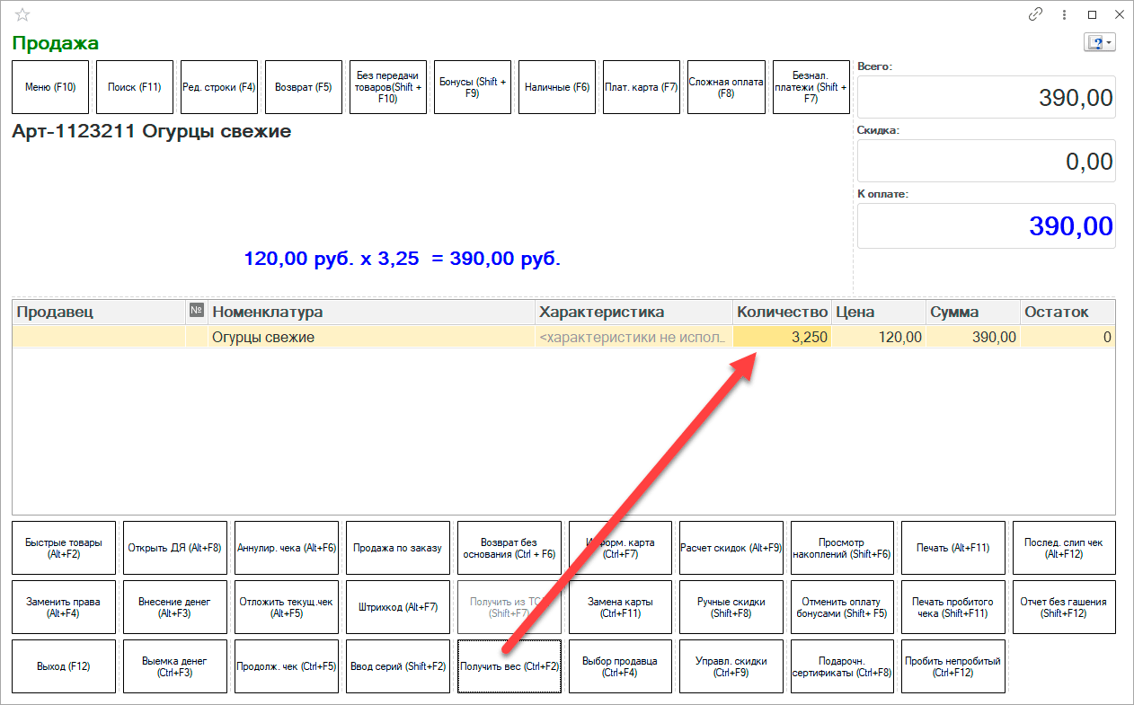Open Сложная оплата (F8)
Viewport: 1134px width, 705px height.
pos(726,87)
